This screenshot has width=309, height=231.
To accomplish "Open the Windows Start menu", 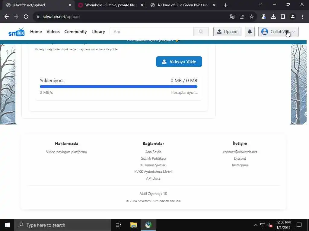I will point(7,225).
